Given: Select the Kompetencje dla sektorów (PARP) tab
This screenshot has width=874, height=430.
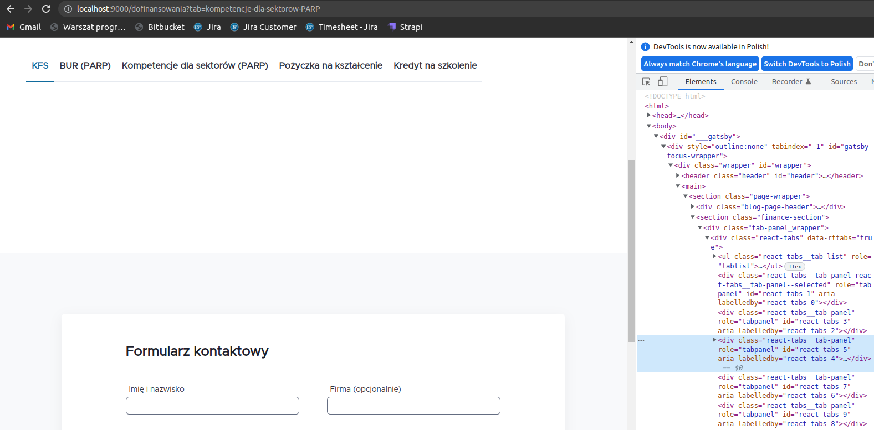Looking at the screenshot, I should point(195,66).
